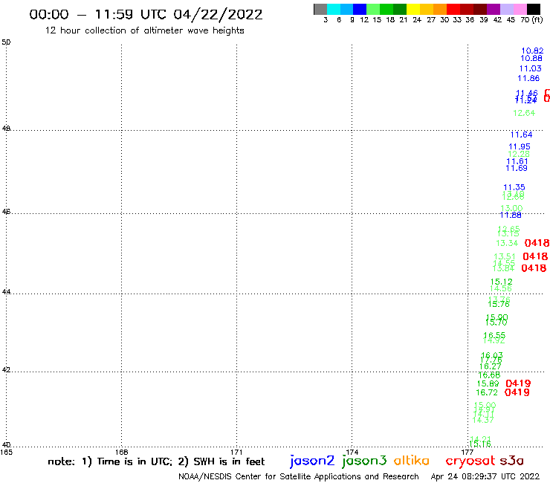Select the 11.03 reading
550x483 pixels.
531,68
